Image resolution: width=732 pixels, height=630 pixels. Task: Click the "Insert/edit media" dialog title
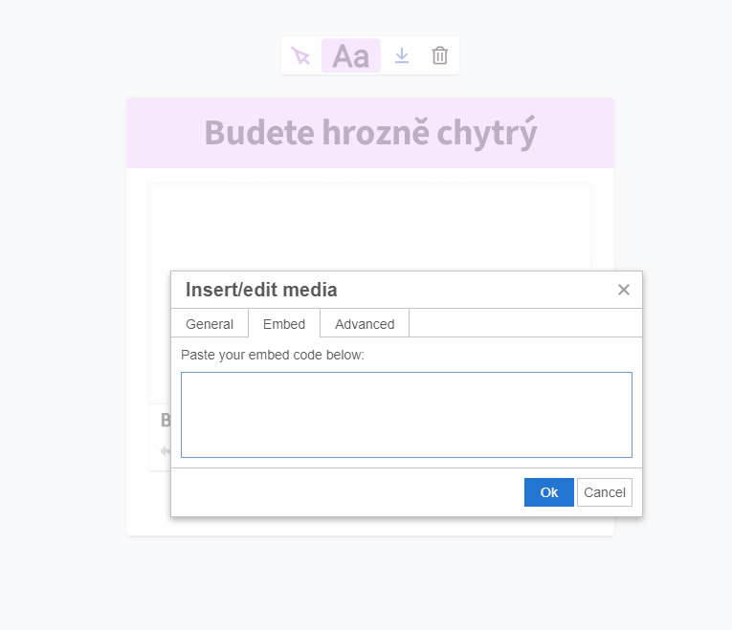tap(261, 290)
